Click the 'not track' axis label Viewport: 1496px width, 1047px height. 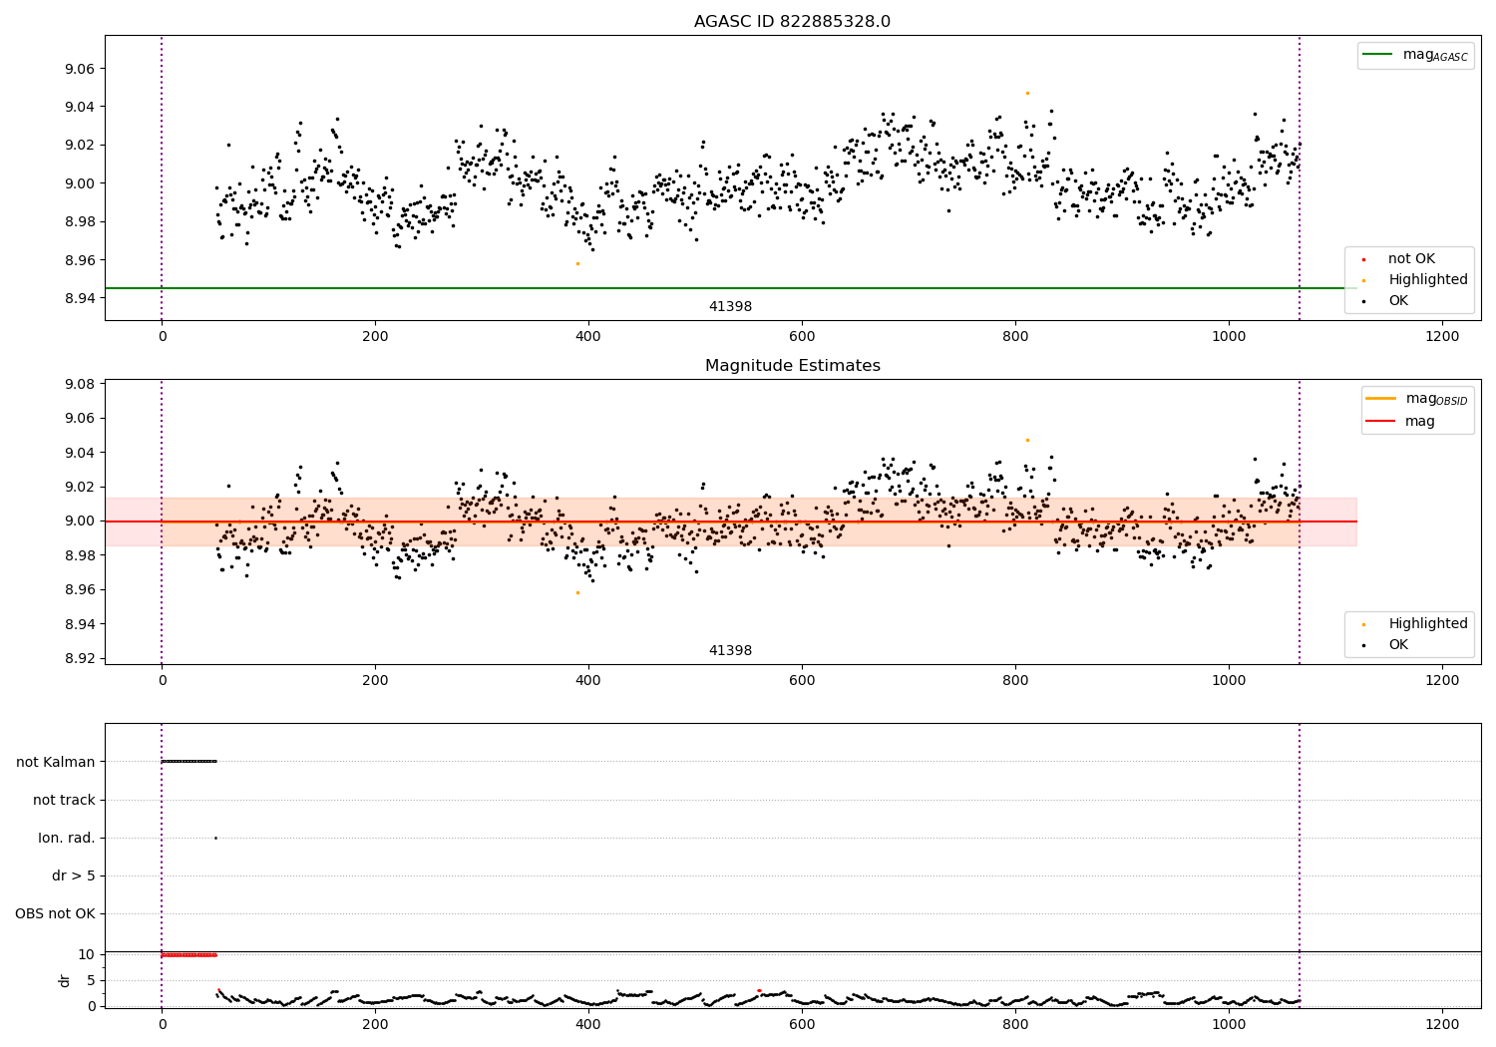tap(64, 800)
